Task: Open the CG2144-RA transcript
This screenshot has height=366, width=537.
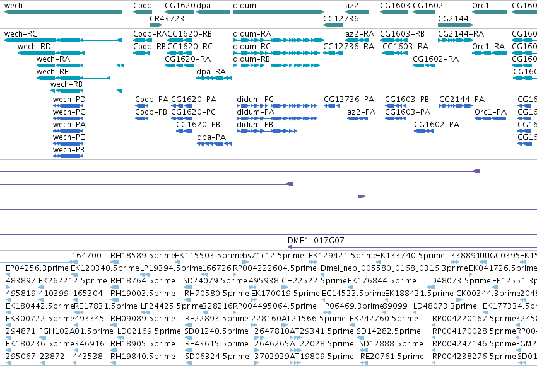Action: 456,40
